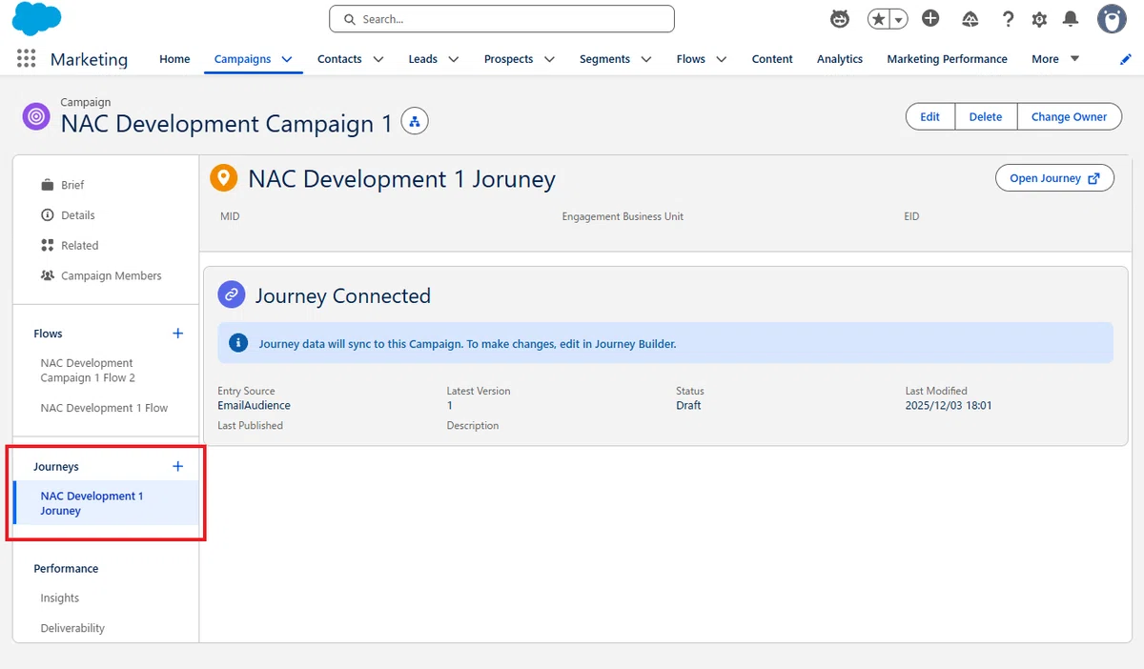Select NAC Development 1 Flow
The height and width of the screenshot is (669, 1144).
tap(106, 408)
